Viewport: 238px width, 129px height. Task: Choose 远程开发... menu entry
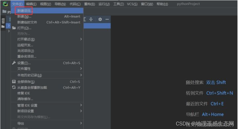coord(47,45)
